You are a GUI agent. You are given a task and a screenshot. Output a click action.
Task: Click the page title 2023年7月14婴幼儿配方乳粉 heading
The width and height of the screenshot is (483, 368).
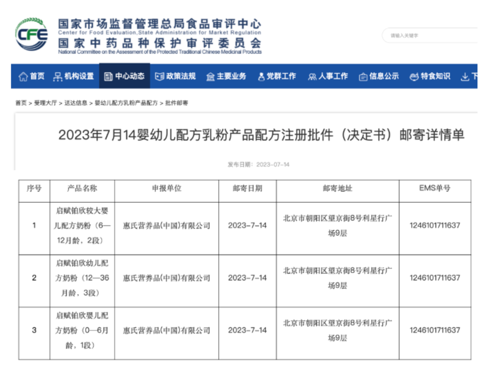click(x=261, y=135)
